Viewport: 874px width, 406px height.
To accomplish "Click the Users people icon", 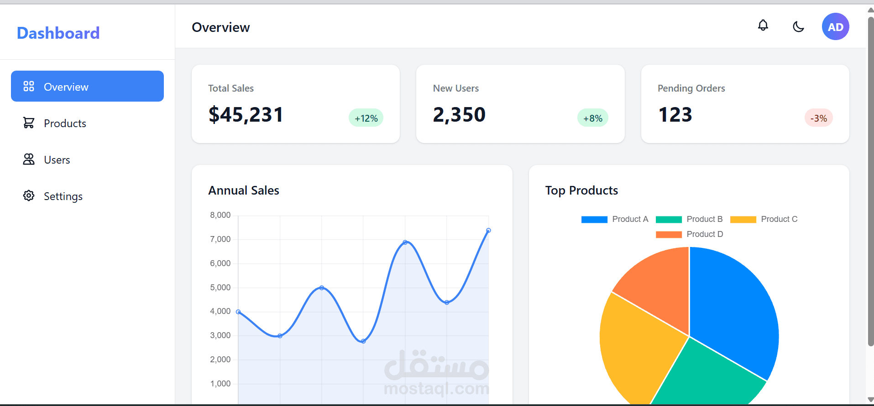I will 29,159.
